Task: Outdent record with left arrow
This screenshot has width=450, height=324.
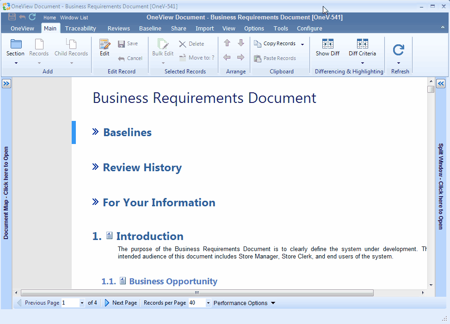Action: coord(227,57)
